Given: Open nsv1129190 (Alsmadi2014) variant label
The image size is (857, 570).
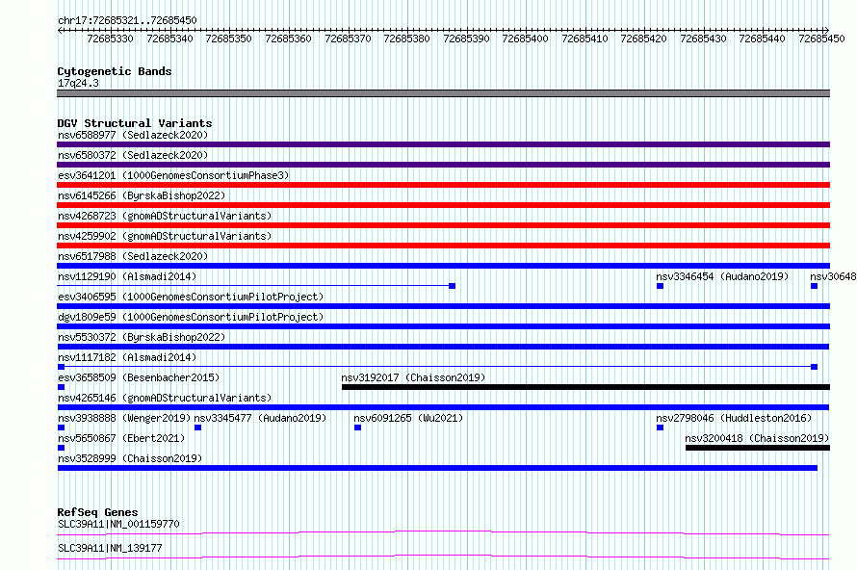Looking at the screenshot, I should pyautogui.click(x=127, y=276).
